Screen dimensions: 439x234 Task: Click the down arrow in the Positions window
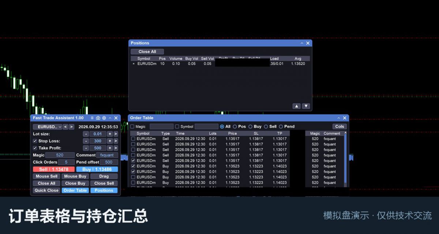(306, 106)
